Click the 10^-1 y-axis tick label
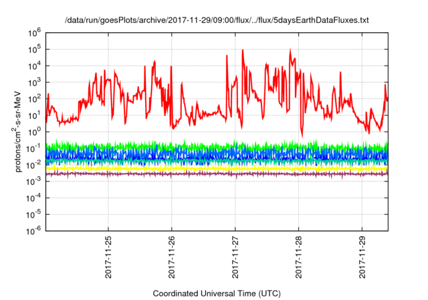Viewport: 428px width, 300px height. [33, 149]
